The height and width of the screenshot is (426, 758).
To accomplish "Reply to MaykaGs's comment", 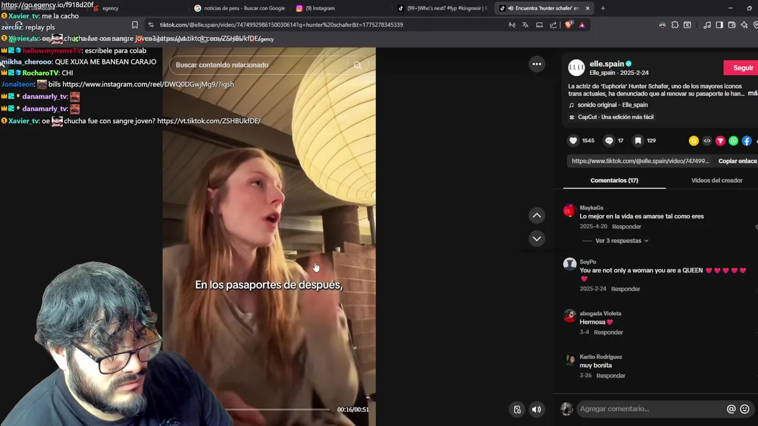I will (627, 227).
